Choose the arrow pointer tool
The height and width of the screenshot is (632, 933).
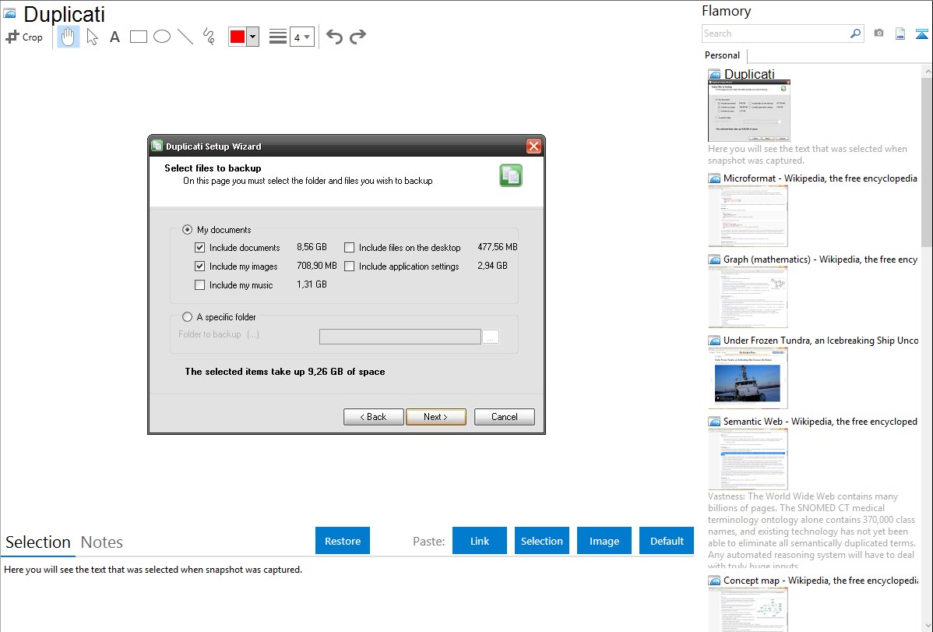tap(92, 37)
